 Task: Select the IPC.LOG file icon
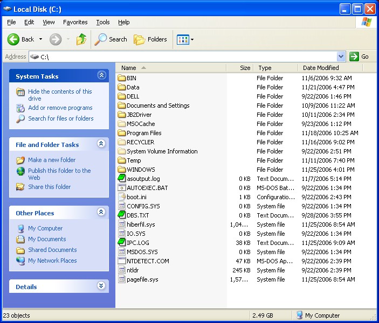tap(122, 243)
